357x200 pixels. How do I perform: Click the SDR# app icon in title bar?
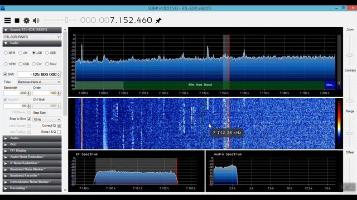[x=2, y=8]
